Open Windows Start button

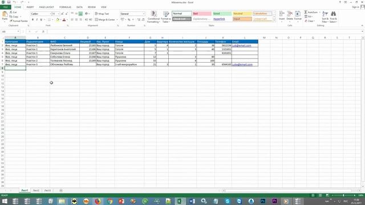(4, 201)
